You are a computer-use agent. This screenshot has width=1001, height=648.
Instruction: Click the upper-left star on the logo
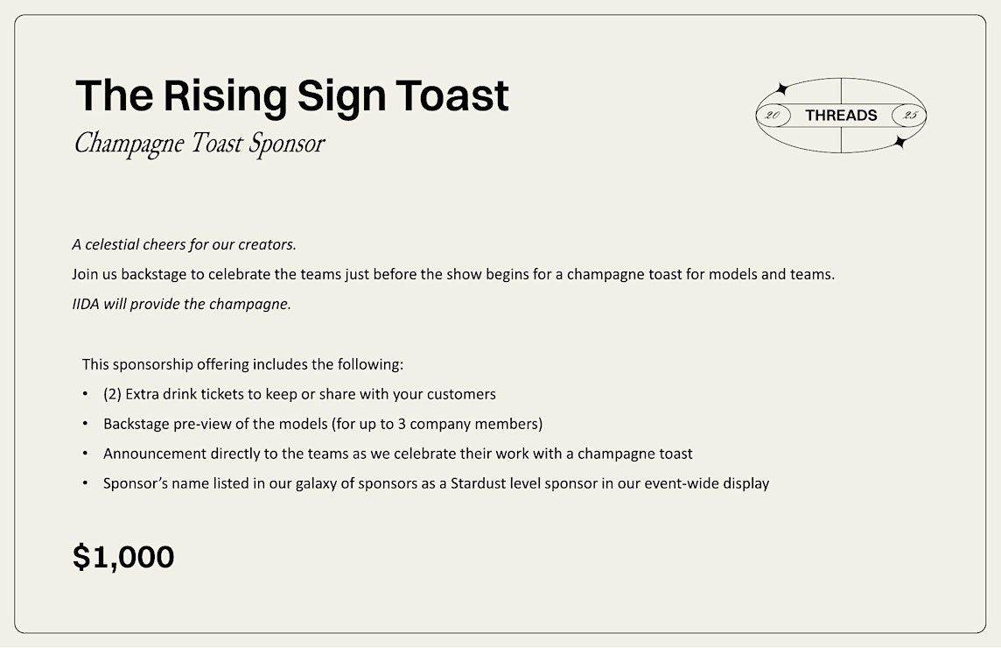tap(780, 88)
